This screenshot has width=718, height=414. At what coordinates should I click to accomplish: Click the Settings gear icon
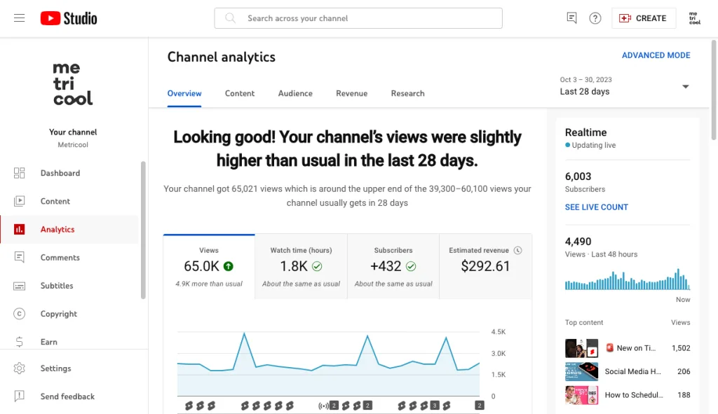[x=19, y=368]
